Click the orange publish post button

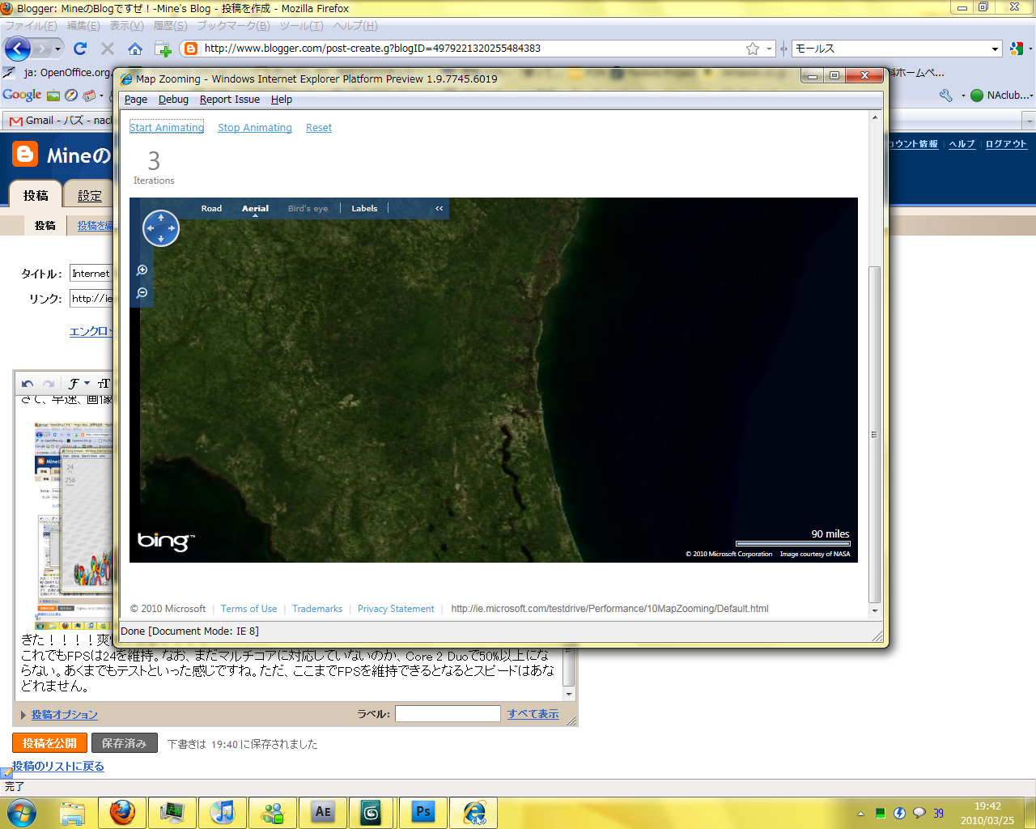click(49, 743)
